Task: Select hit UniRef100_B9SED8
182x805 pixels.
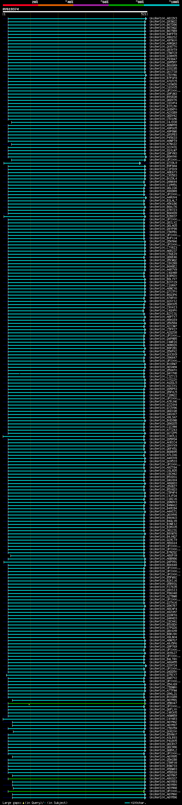Action: [163, 97]
